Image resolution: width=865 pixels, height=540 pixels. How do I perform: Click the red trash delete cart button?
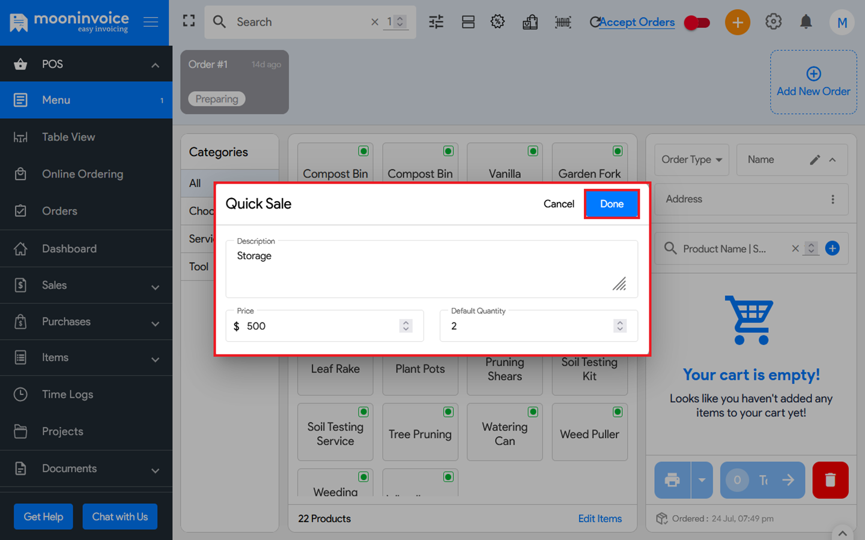point(830,480)
